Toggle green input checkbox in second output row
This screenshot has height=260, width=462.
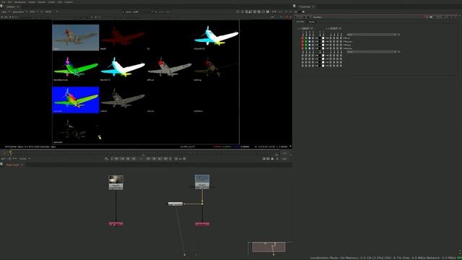point(306,42)
